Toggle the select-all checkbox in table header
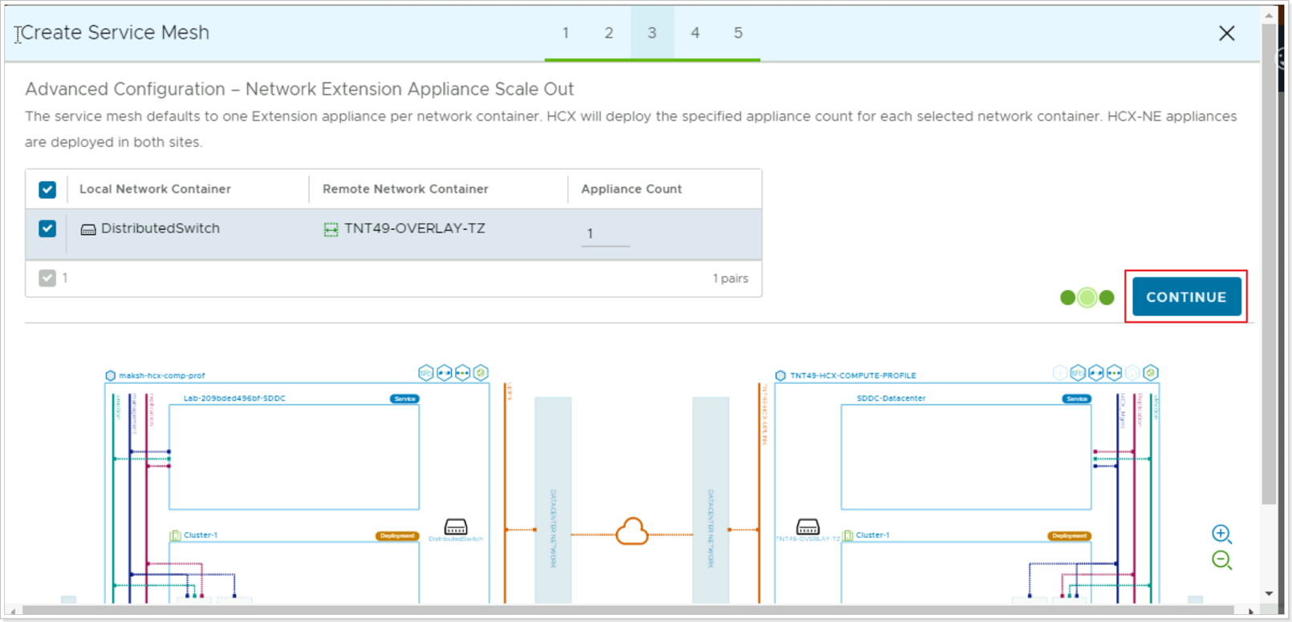This screenshot has height=622, width=1292. 47,189
